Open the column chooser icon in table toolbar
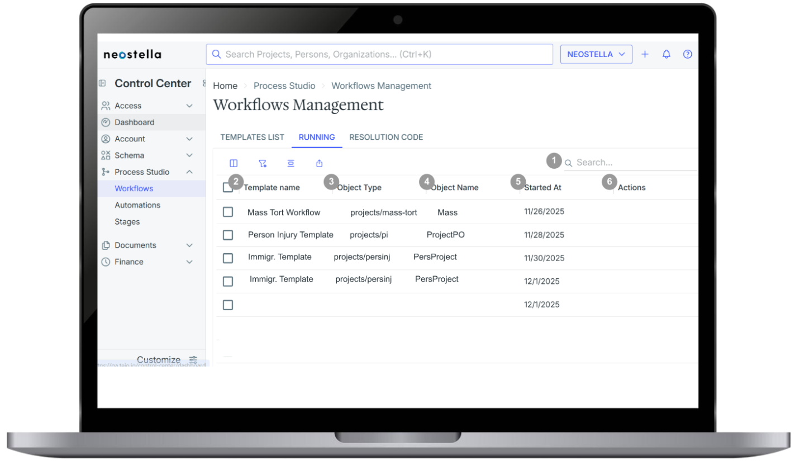This screenshot has height=465, width=795. (234, 163)
